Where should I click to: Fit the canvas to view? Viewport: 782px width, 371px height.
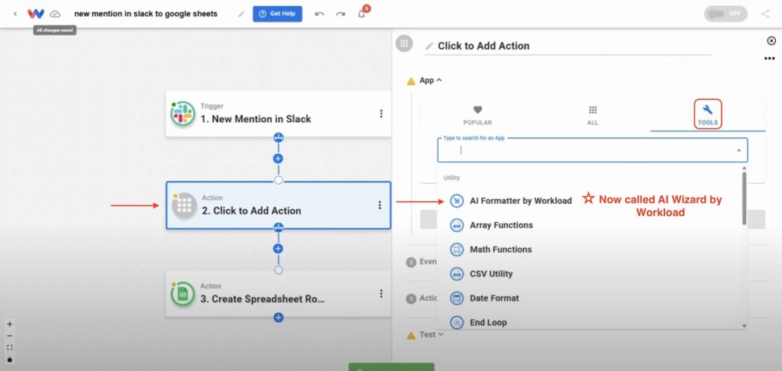[9, 347]
